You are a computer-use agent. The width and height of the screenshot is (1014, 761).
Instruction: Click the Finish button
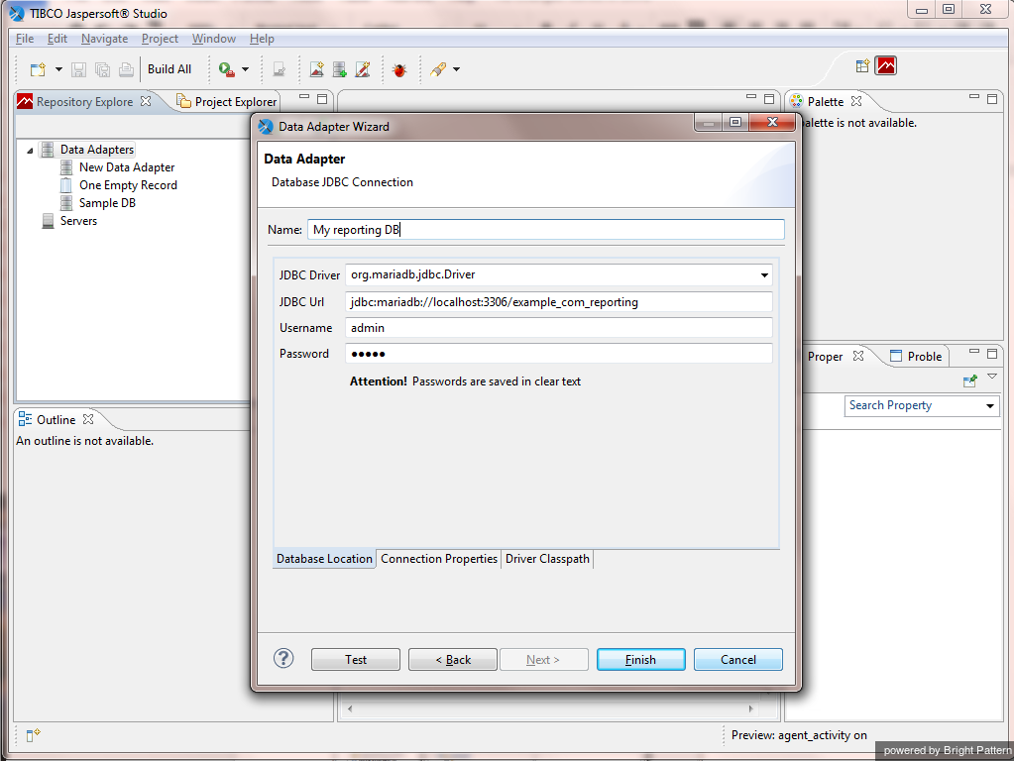coord(641,660)
